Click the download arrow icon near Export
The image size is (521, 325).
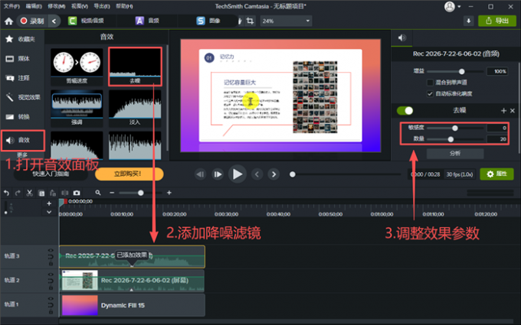[x=468, y=21]
